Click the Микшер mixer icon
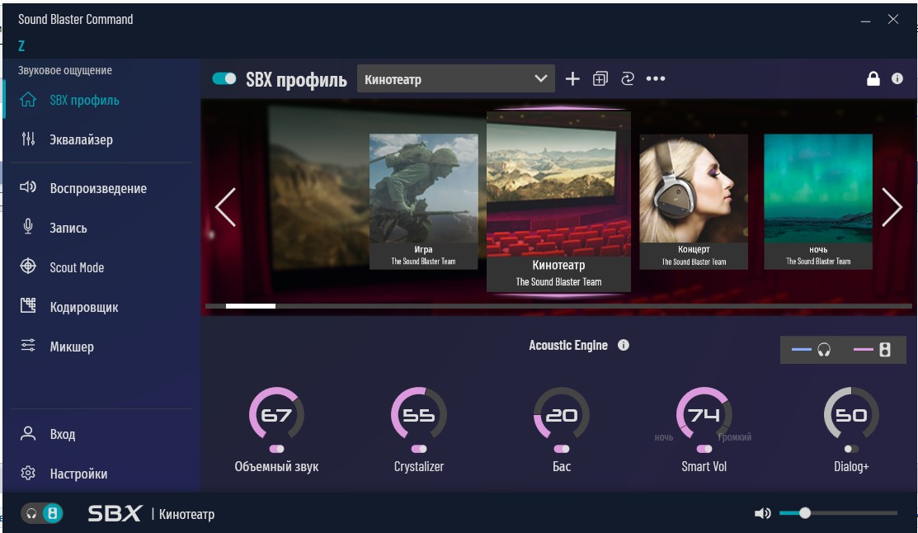The image size is (918, 533). click(x=28, y=346)
